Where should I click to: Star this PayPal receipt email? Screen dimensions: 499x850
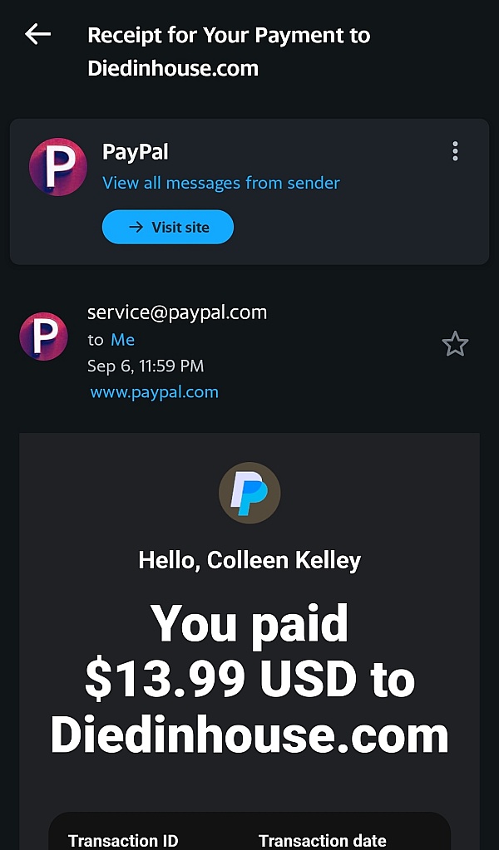pyautogui.click(x=455, y=344)
